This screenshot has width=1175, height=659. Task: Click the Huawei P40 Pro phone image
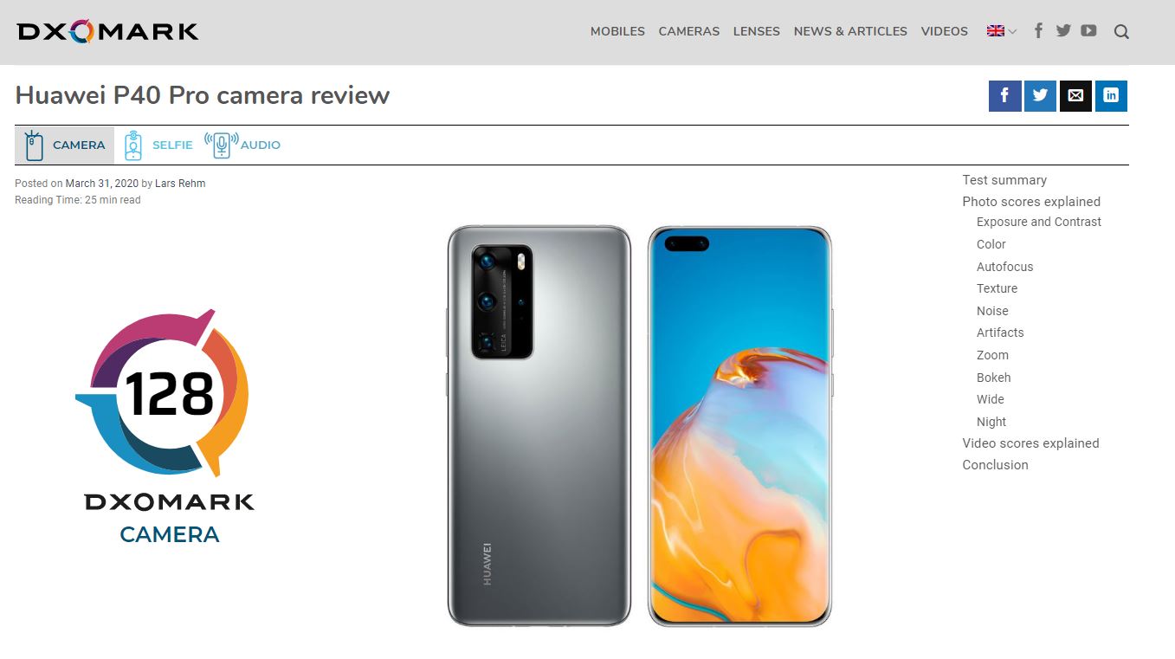pyautogui.click(x=639, y=425)
